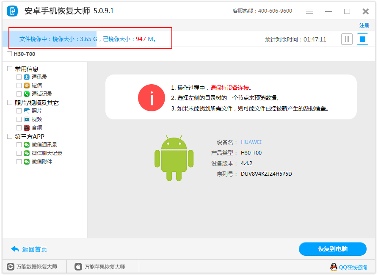Tick the 视频 checkbox

click(x=19, y=119)
